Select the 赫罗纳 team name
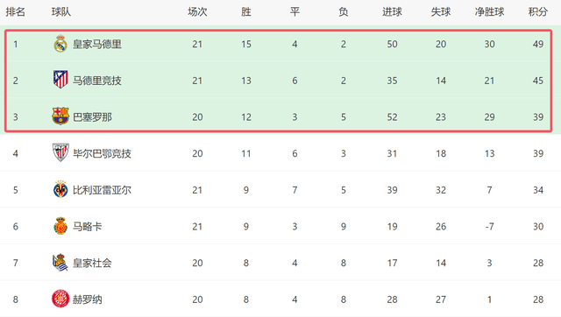Viewport: 561px width, 317px height. [x=88, y=299]
